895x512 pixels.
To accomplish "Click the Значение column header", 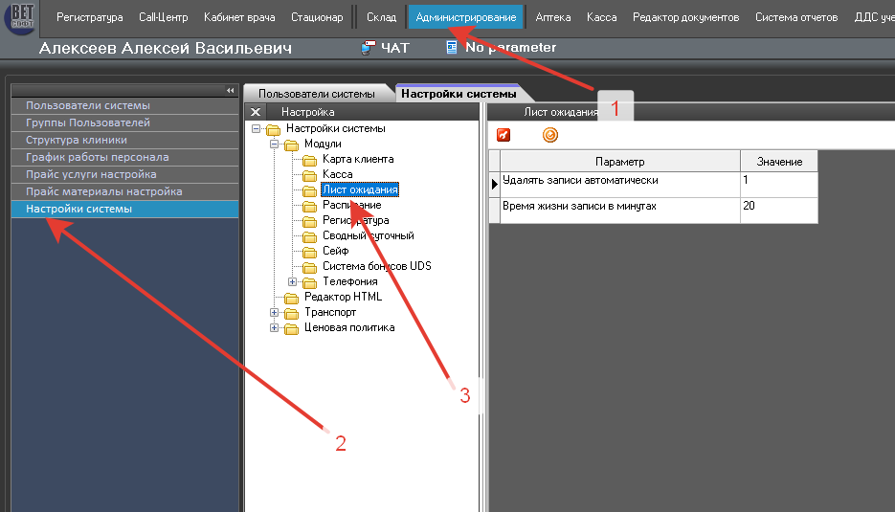I will pyautogui.click(x=777, y=162).
